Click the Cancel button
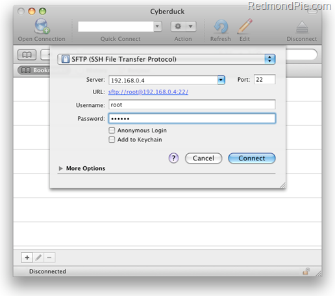The height and width of the screenshot is (296, 335). [203, 158]
